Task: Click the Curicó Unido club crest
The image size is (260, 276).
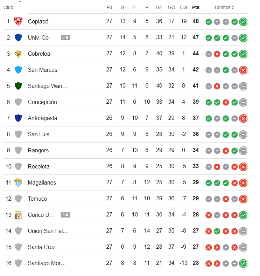Action: (x=18, y=215)
